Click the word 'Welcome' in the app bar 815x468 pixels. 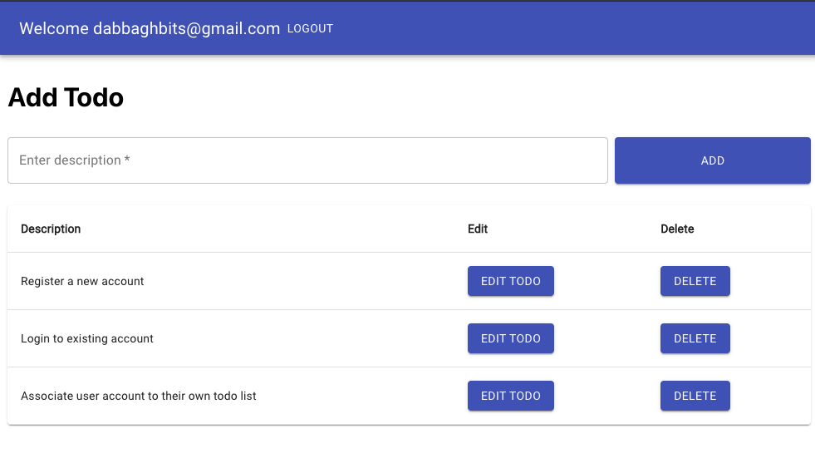[54, 28]
